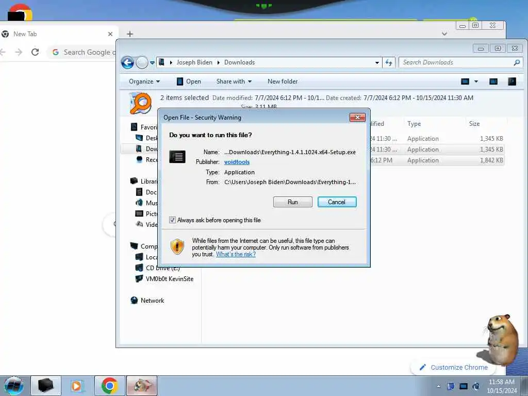Select Libraries in navigation pane
The image size is (528, 396).
[148, 181]
